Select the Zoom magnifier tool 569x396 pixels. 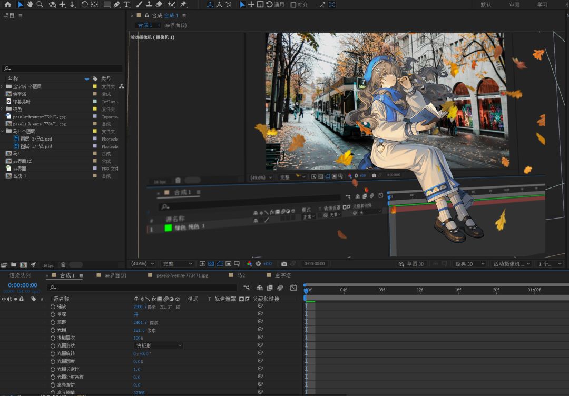tap(40, 4)
